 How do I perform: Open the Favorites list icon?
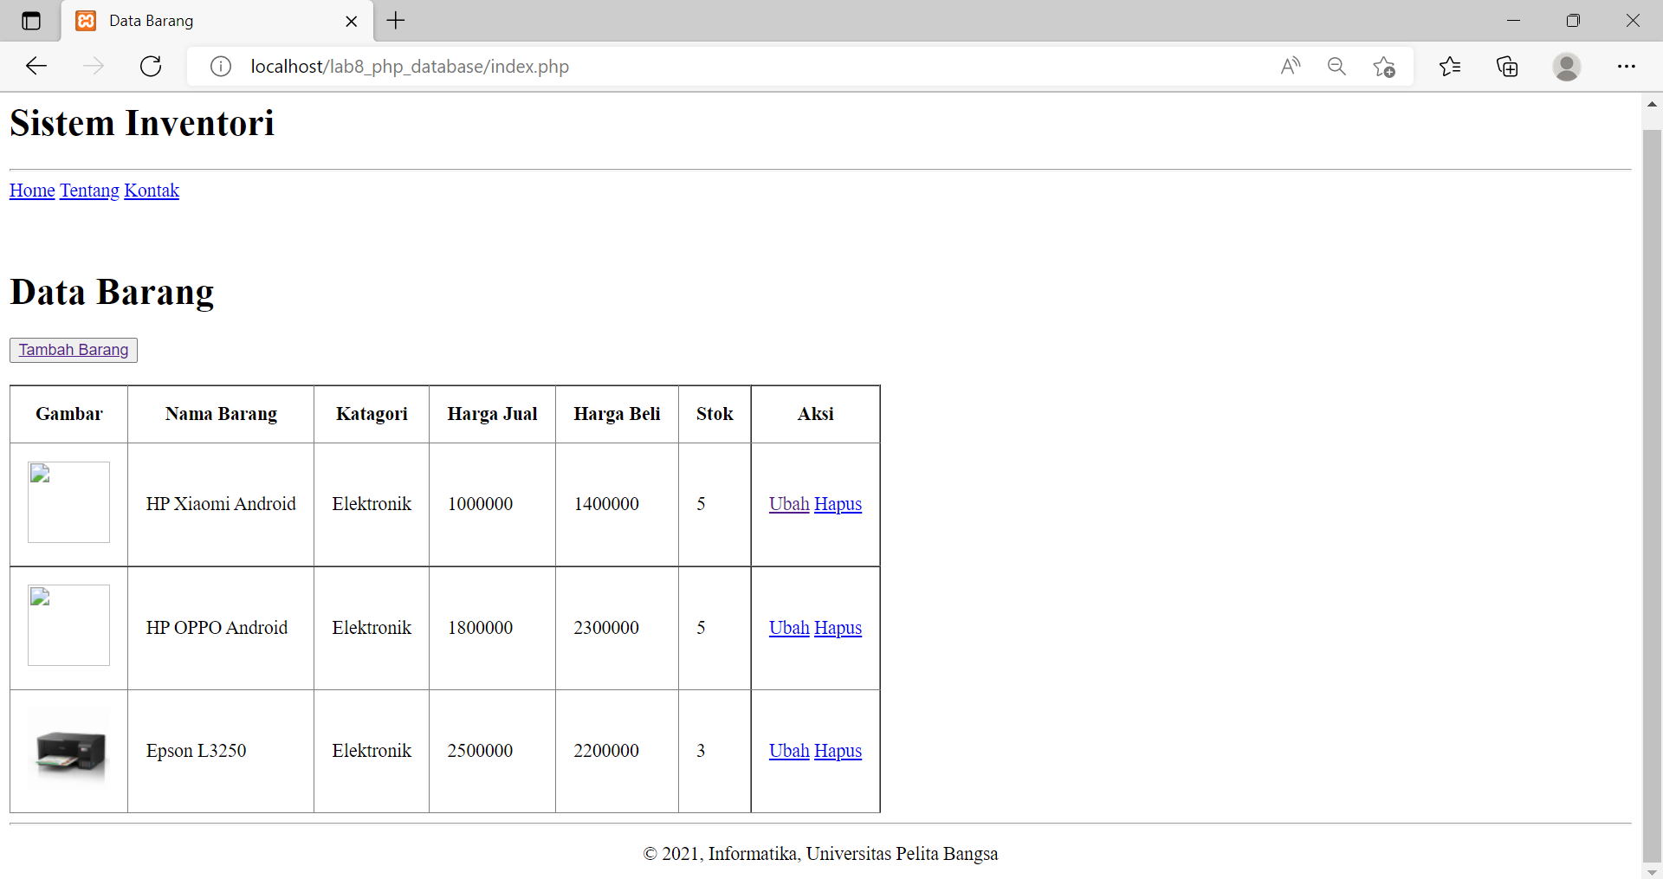tap(1450, 66)
